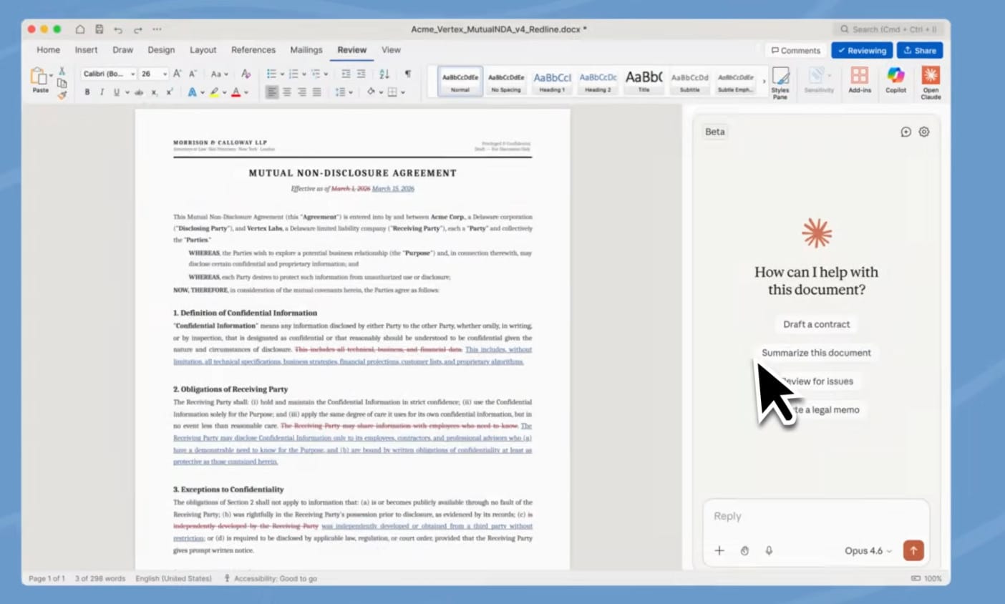This screenshot has width=1005, height=604.
Task: Open the quick access more options ellipsis
Action: [157, 29]
